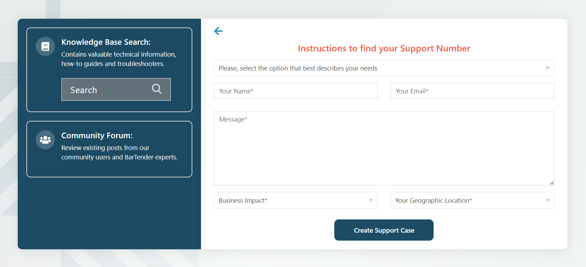The width and height of the screenshot is (586, 267).
Task: Focus the Your Email field
Action: click(472, 91)
